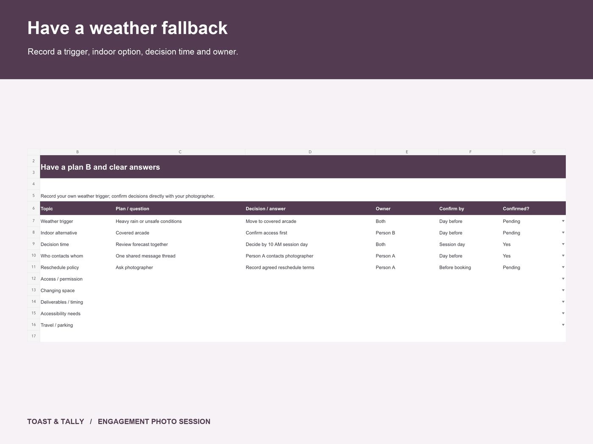Click the "Record your own weather trigger" note cell

(303, 196)
